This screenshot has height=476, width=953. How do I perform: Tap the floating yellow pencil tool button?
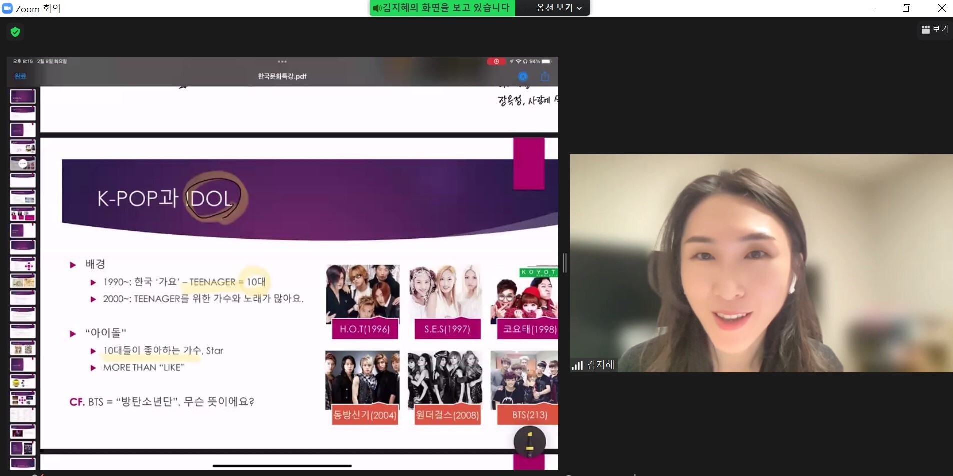coord(529,441)
